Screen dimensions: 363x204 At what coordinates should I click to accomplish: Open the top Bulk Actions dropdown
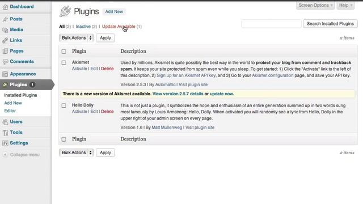(x=77, y=38)
